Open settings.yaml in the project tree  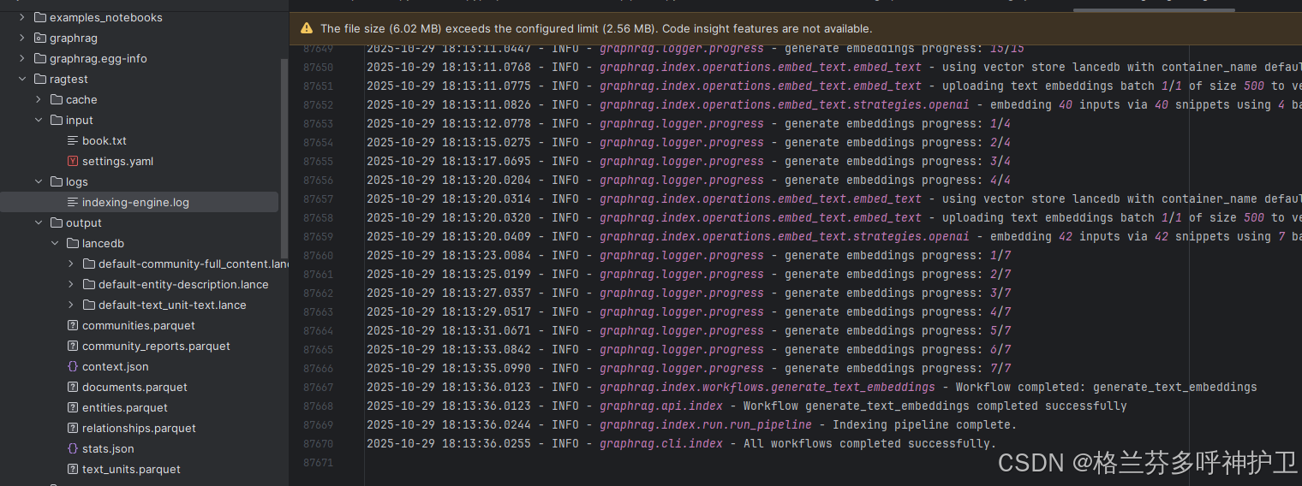click(x=117, y=161)
